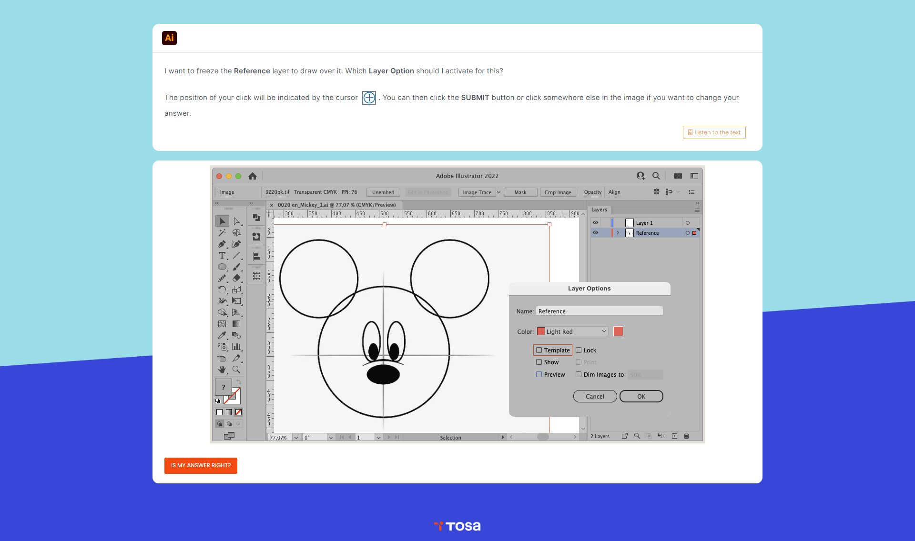
Task: Select the Magic Wand tool
Action: pyautogui.click(x=222, y=233)
